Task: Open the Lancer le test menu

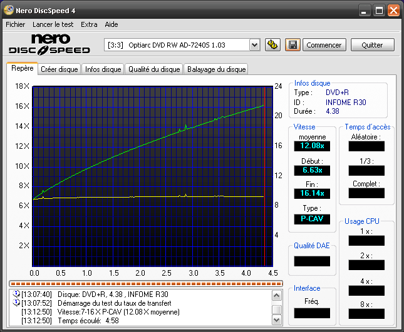Action: [53, 24]
